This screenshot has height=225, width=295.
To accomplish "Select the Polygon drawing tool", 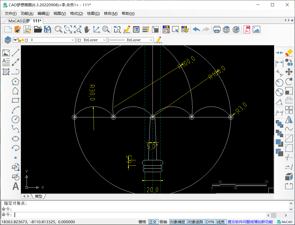I will pos(16,82).
